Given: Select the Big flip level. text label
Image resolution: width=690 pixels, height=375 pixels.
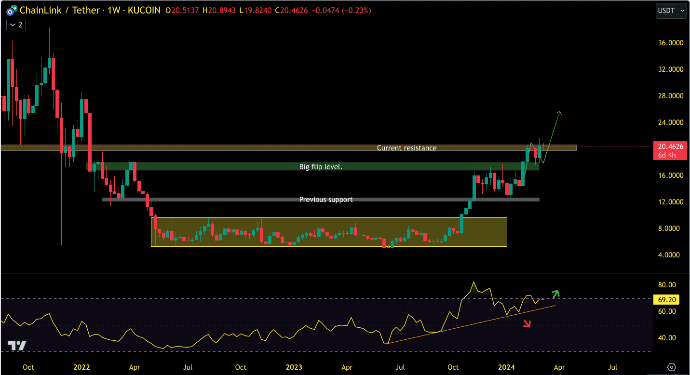Looking at the screenshot, I should (x=321, y=167).
